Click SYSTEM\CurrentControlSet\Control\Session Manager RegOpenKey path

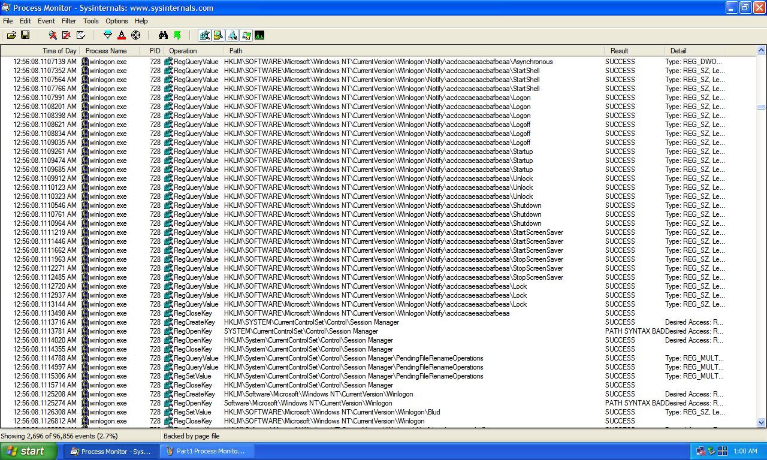(x=301, y=331)
